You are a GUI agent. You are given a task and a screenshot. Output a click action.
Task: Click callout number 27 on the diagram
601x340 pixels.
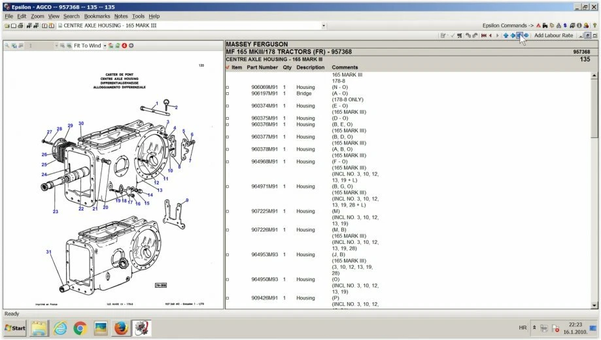[50, 132]
